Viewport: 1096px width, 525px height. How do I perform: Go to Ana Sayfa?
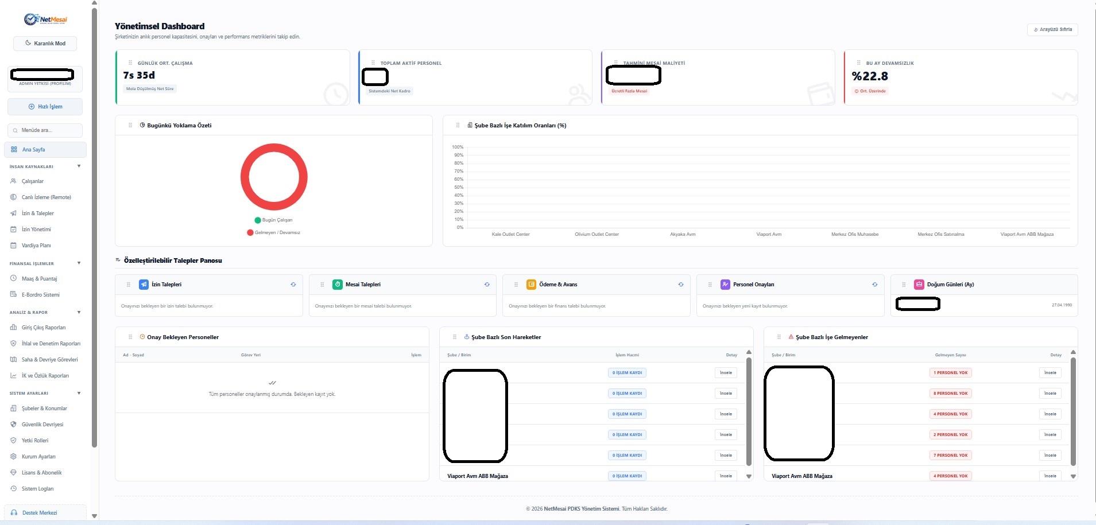[x=45, y=150]
